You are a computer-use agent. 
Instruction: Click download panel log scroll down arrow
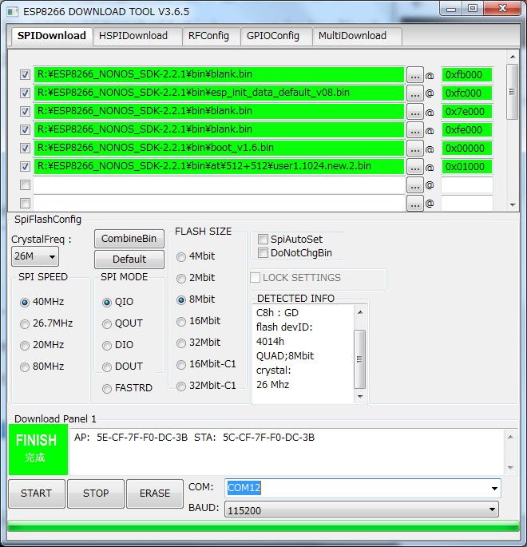coord(510,468)
